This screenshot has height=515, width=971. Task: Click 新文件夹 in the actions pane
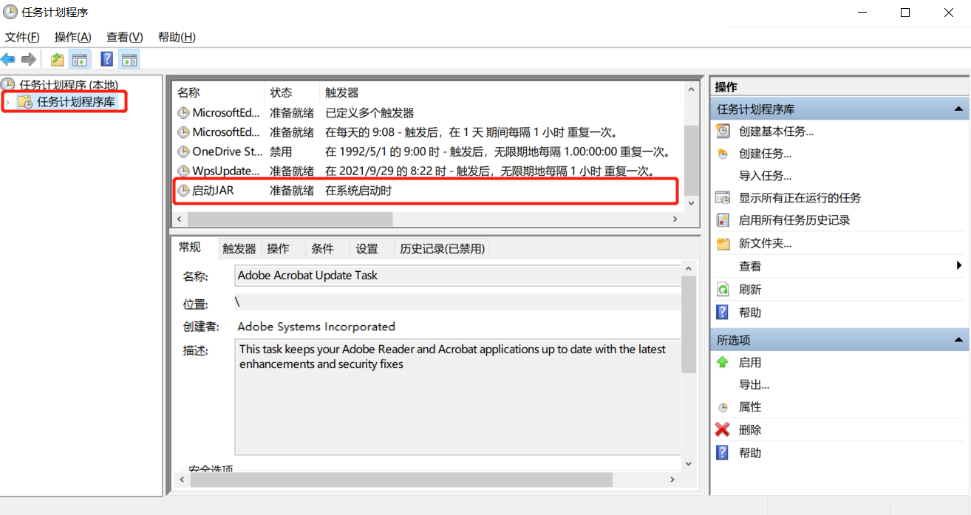point(765,243)
